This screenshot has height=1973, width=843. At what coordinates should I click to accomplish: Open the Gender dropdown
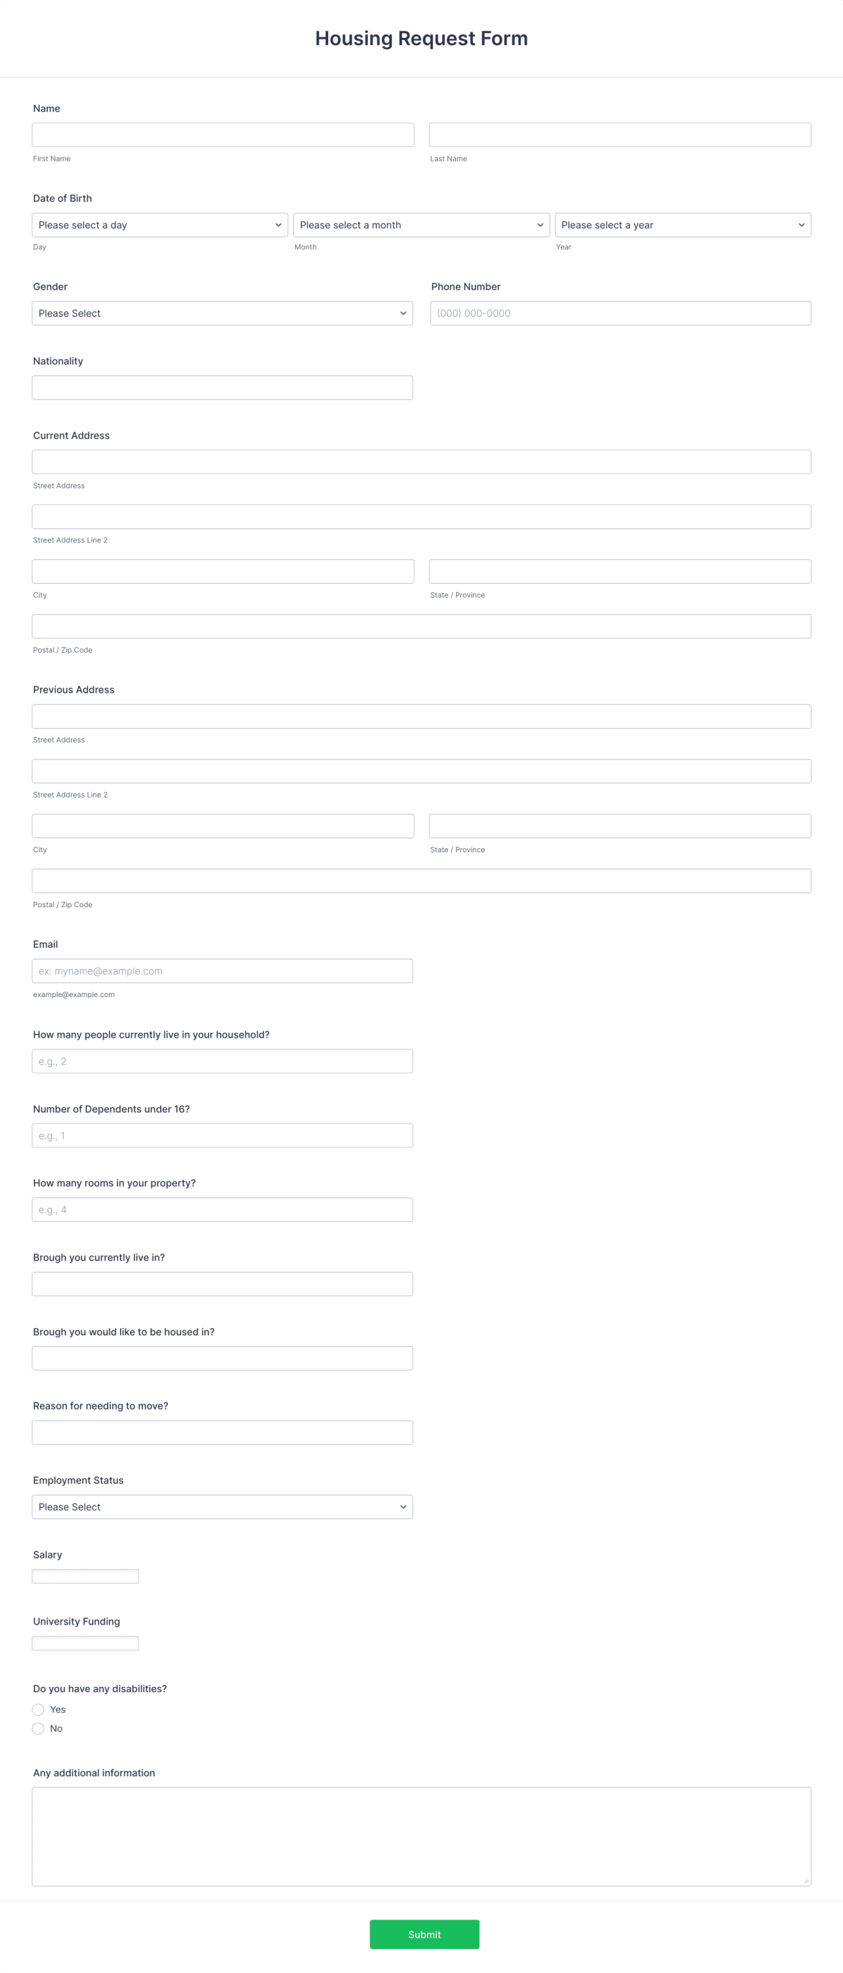tap(222, 313)
